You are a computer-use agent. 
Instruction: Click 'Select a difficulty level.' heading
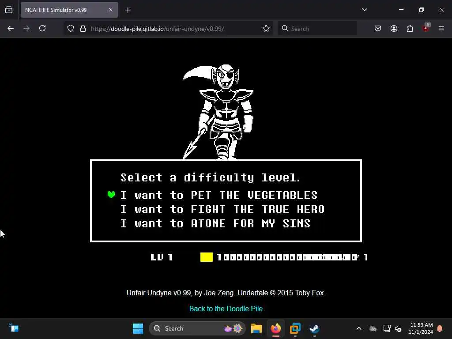[x=211, y=178]
